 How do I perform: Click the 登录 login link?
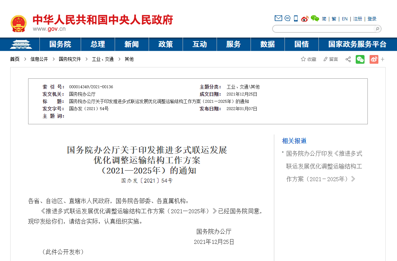pyautogui.click(x=372, y=19)
